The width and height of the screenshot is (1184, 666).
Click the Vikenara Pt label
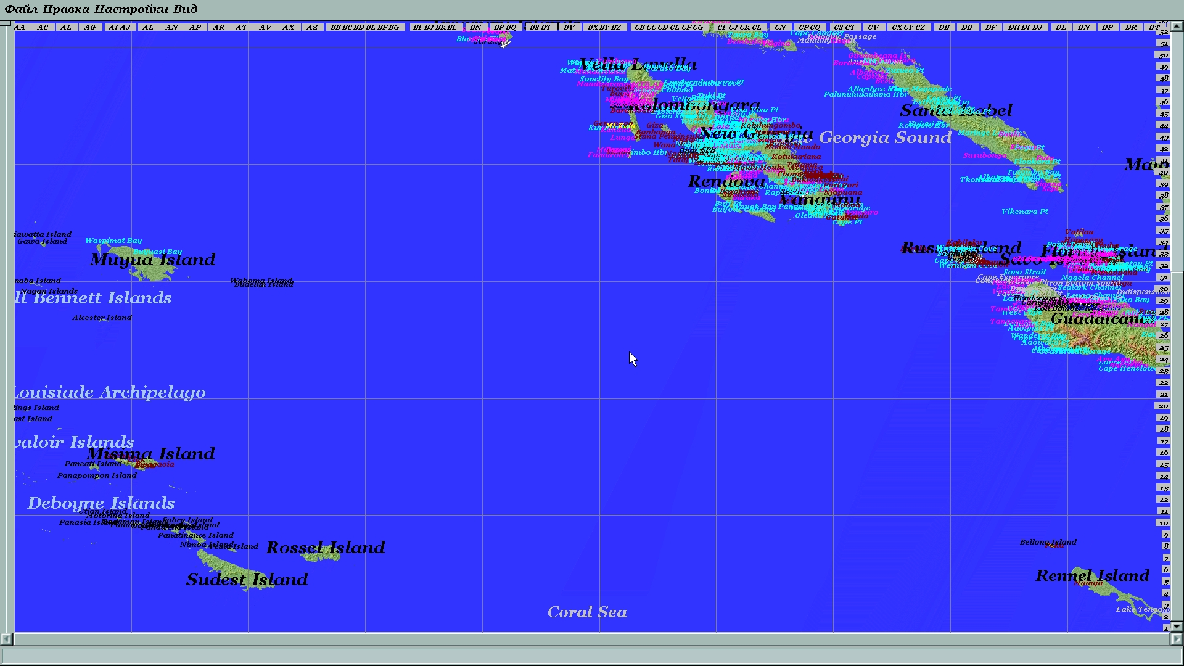coord(1024,212)
